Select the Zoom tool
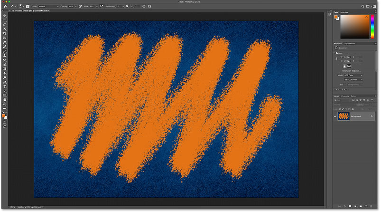The image size is (381, 213). tap(5, 104)
